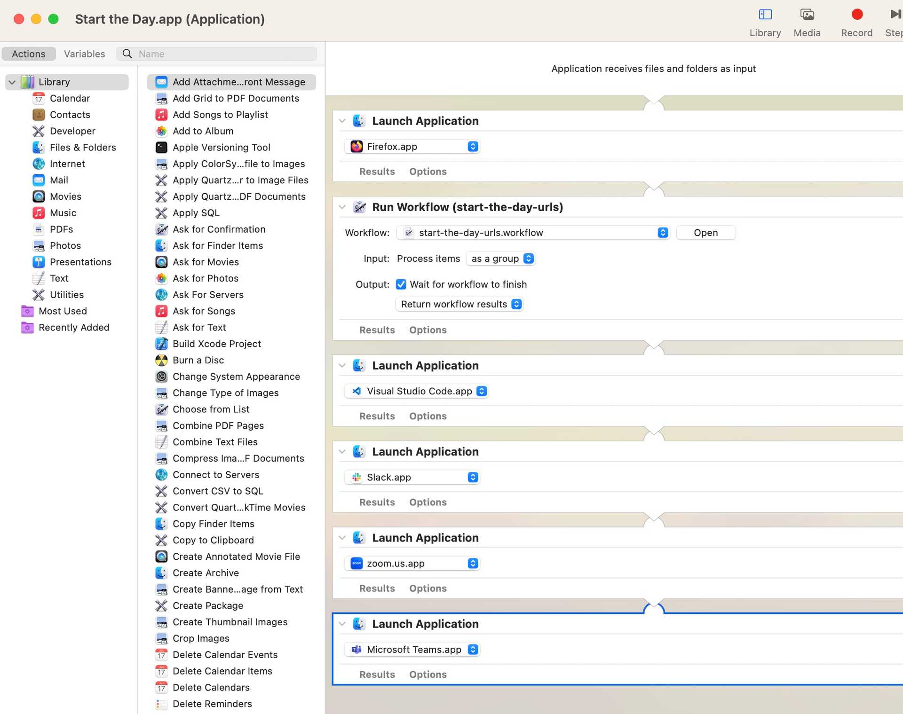The image size is (903, 714).
Task: Click the Visual Studio Code.app icon
Action: [356, 391]
